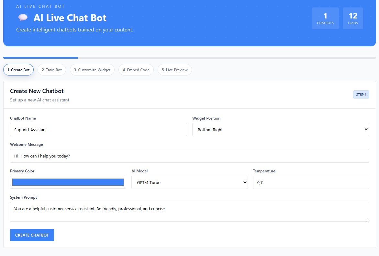Click the CHATBOTS counter badge
The height and width of the screenshot is (256, 379).
pyautogui.click(x=325, y=18)
